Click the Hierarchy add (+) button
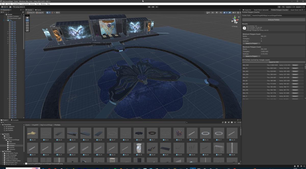 pos(2,12)
